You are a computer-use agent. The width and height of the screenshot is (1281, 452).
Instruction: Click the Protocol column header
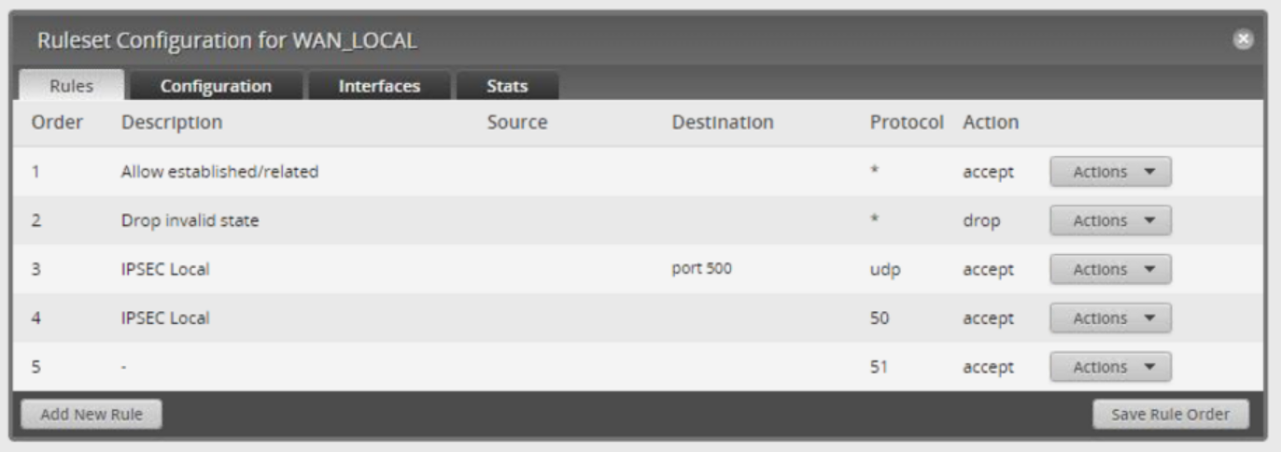[x=908, y=122]
